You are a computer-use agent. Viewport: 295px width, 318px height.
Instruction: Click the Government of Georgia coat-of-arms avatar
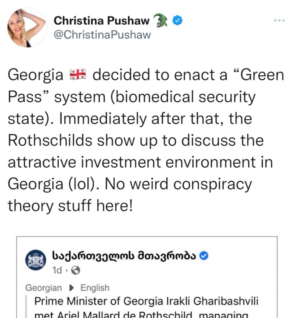[36, 260]
